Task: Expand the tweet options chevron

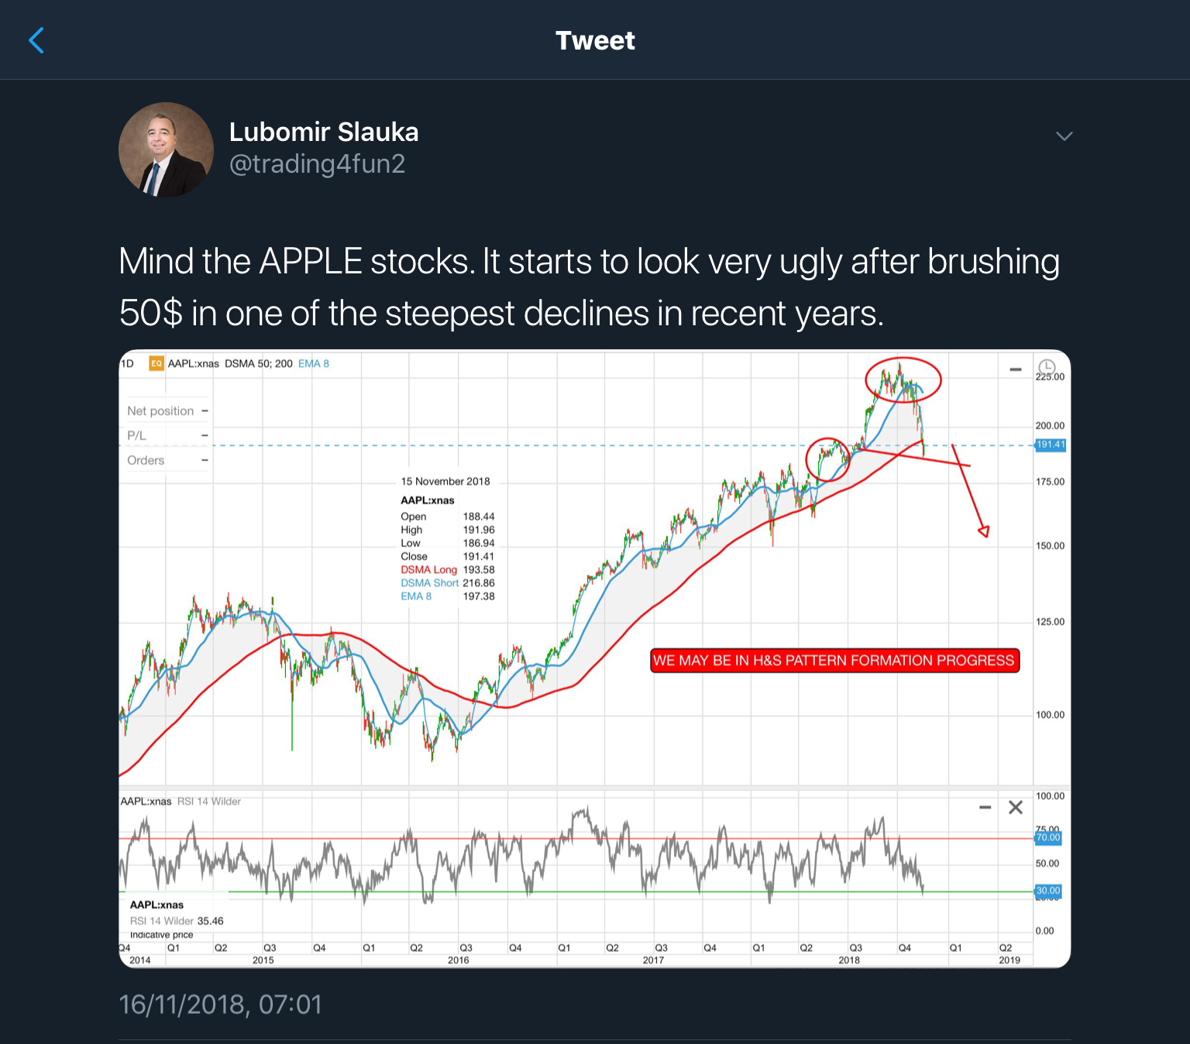Action: coord(1064,136)
